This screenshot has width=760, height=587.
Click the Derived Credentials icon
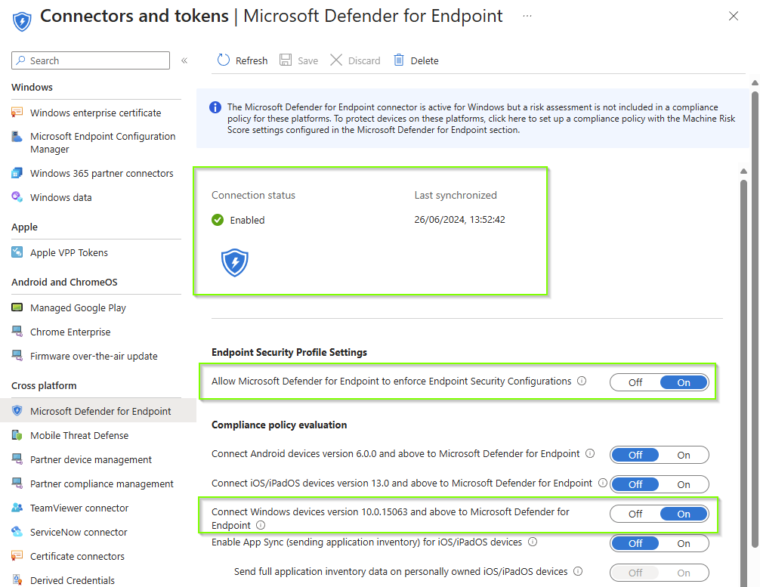coord(17,579)
